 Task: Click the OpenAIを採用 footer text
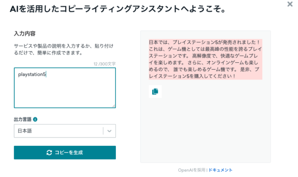[191, 170]
